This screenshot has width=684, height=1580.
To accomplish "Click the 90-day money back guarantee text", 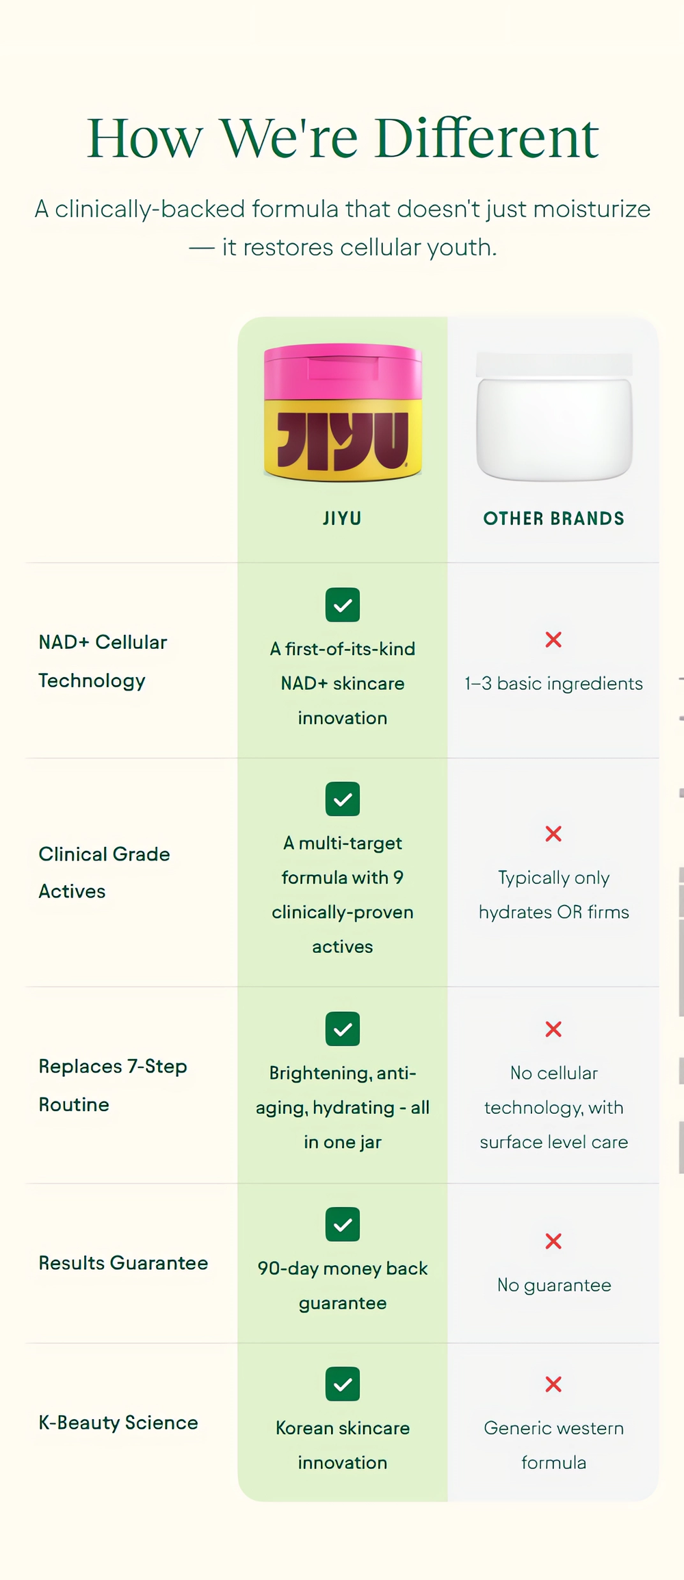I will [343, 1286].
